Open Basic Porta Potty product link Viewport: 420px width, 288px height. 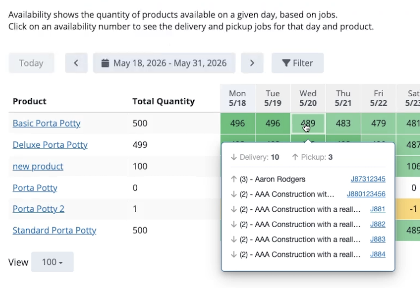coord(47,123)
